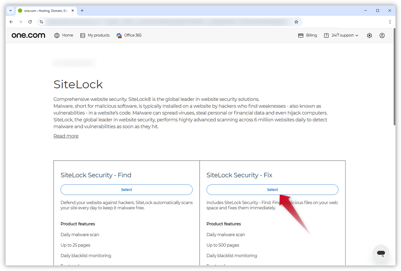Go back to previous page
Image resolution: width=401 pixels, height=271 pixels.
(x=11, y=22)
